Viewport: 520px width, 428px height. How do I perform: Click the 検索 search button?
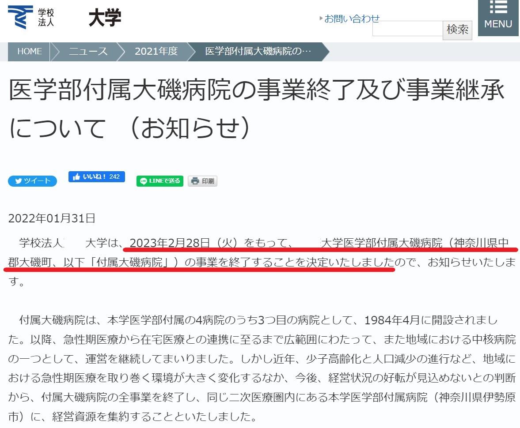point(457,30)
